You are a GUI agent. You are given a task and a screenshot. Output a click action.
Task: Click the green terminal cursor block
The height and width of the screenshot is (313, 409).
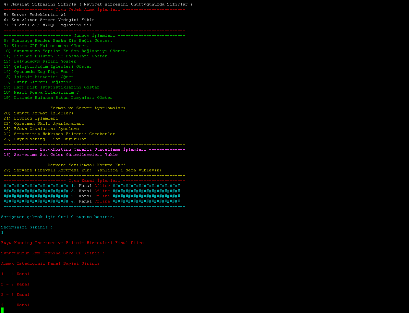click(x=2, y=310)
